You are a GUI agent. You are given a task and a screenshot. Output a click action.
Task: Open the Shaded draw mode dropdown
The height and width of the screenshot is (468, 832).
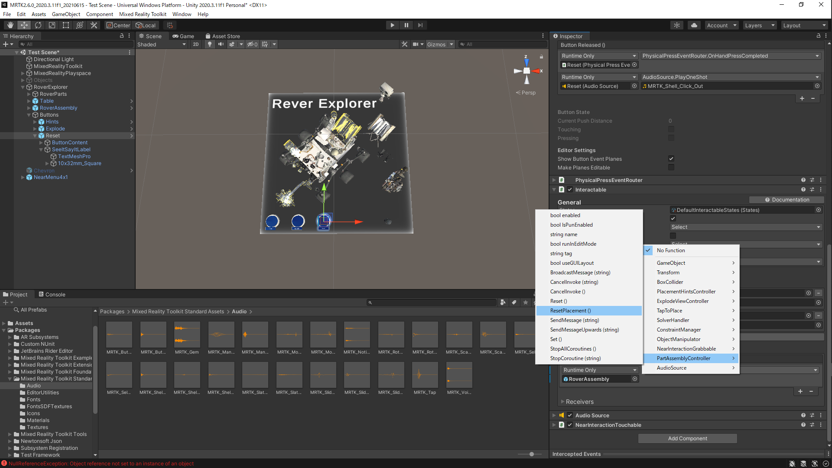[x=161, y=44]
